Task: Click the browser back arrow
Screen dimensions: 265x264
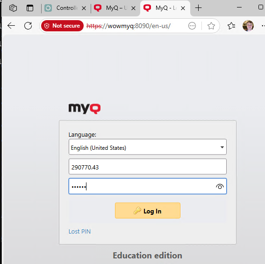Action: pyautogui.click(x=11, y=26)
